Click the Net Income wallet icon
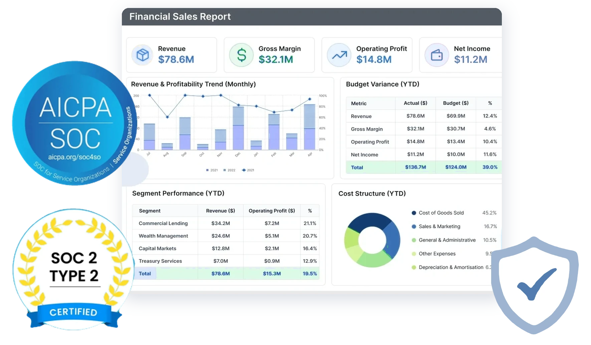This screenshot has width=591, height=345. (437, 55)
